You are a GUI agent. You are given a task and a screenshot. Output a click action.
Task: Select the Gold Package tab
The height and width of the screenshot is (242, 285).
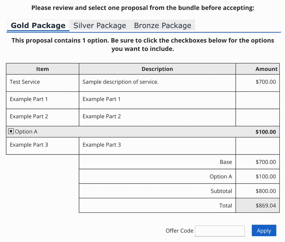coord(38,25)
